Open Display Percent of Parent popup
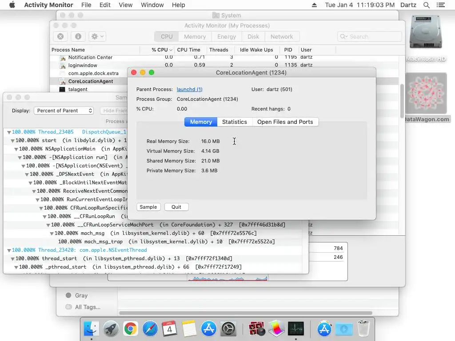The image size is (455, 341). coord(64,111)
